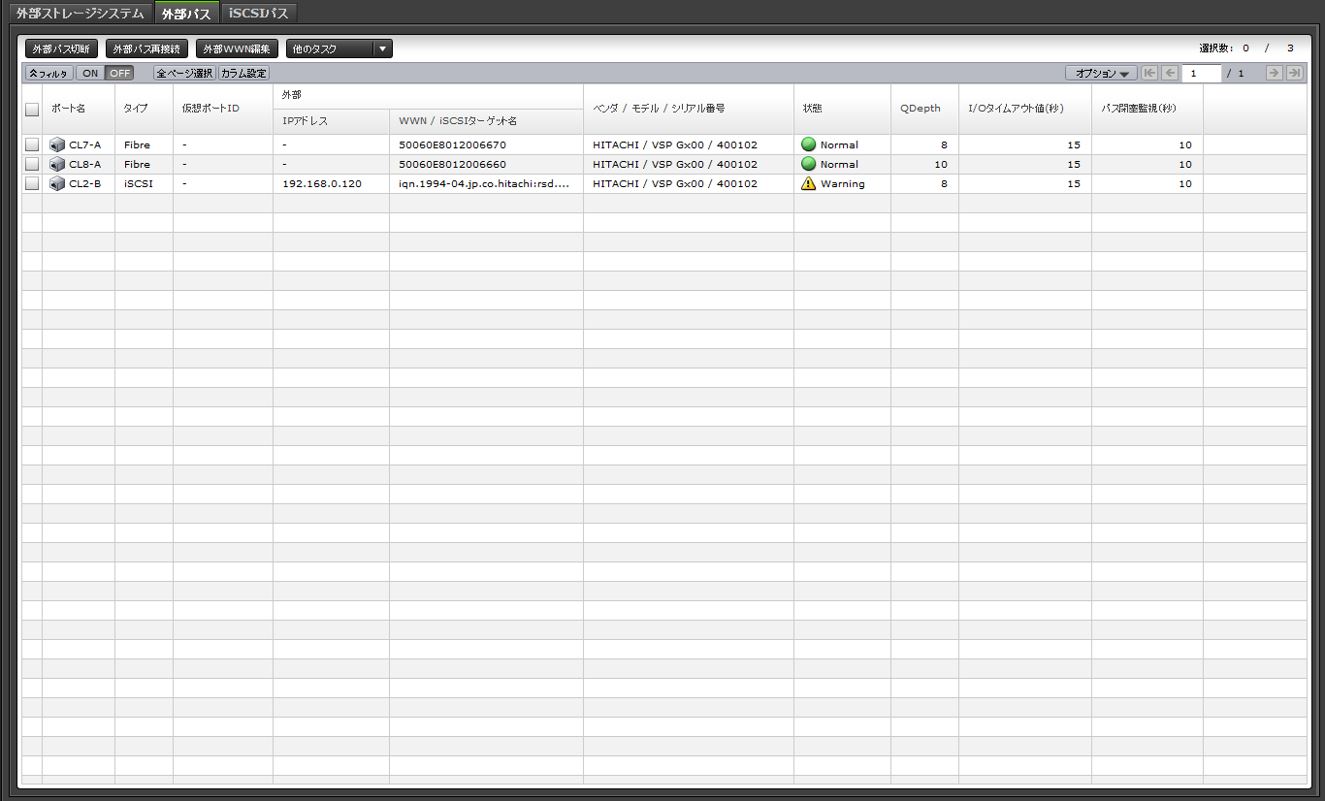Open the iSCSIパス tab
The width and height of the screenshot is (1325, 801).
[x=259, y=14]
